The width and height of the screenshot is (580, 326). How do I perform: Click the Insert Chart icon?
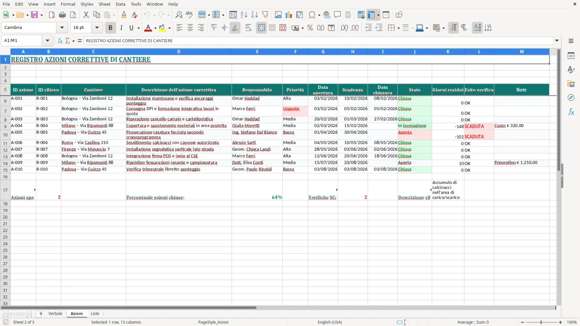click(x=289, y=15)
